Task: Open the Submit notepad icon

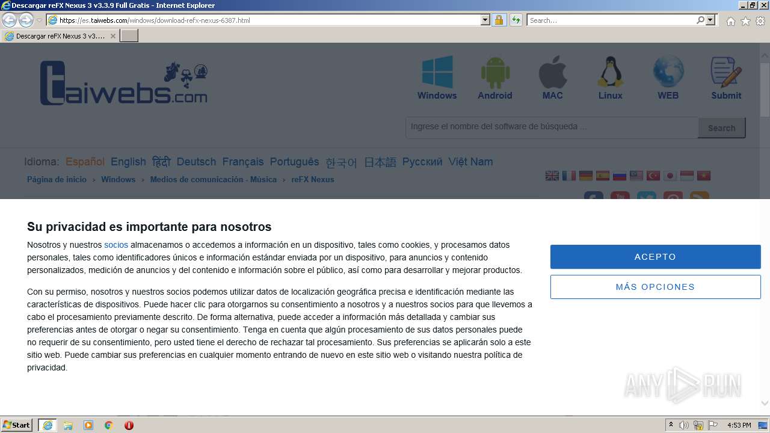Action: (726, 72)
